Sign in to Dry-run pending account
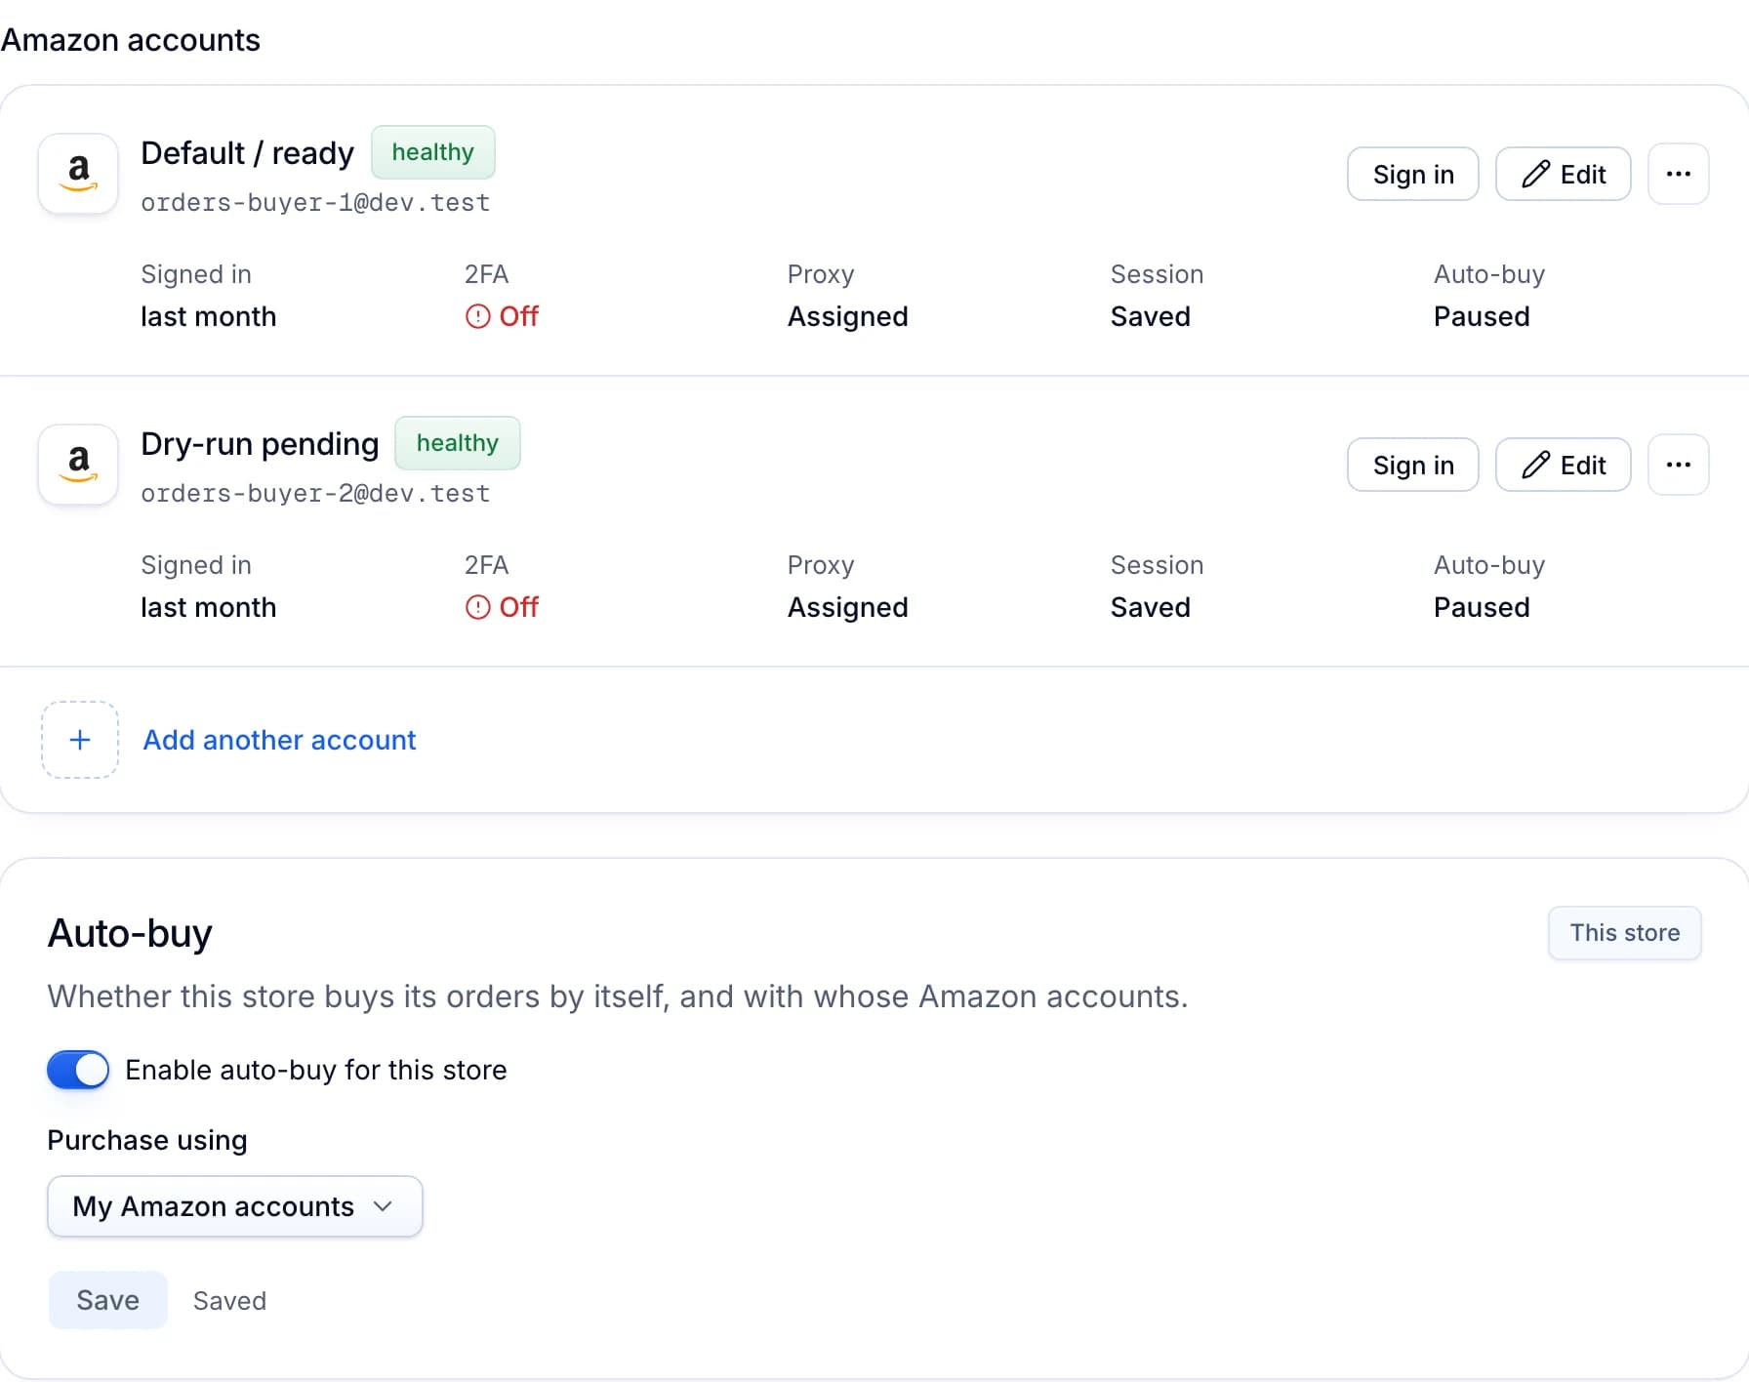1749x1382 pixels. pos(1412,465)
